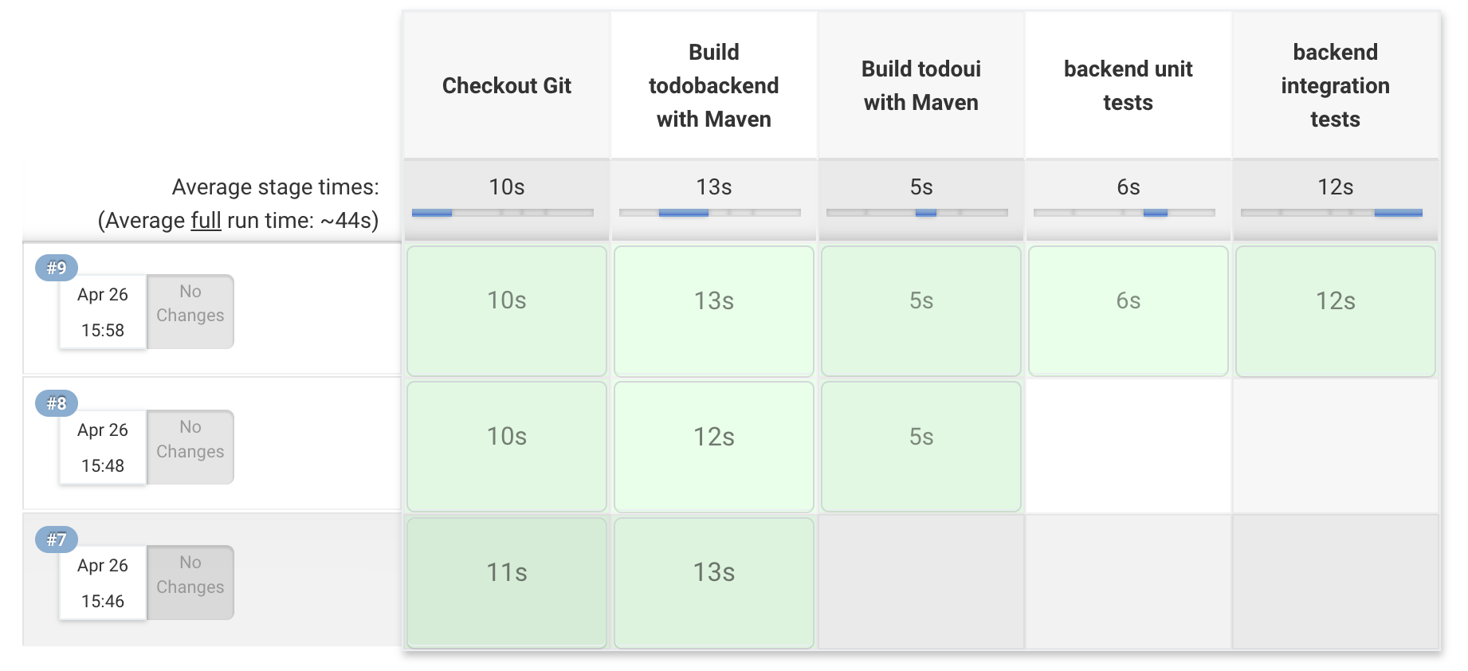Open build #8 badge

coord(56,403)
